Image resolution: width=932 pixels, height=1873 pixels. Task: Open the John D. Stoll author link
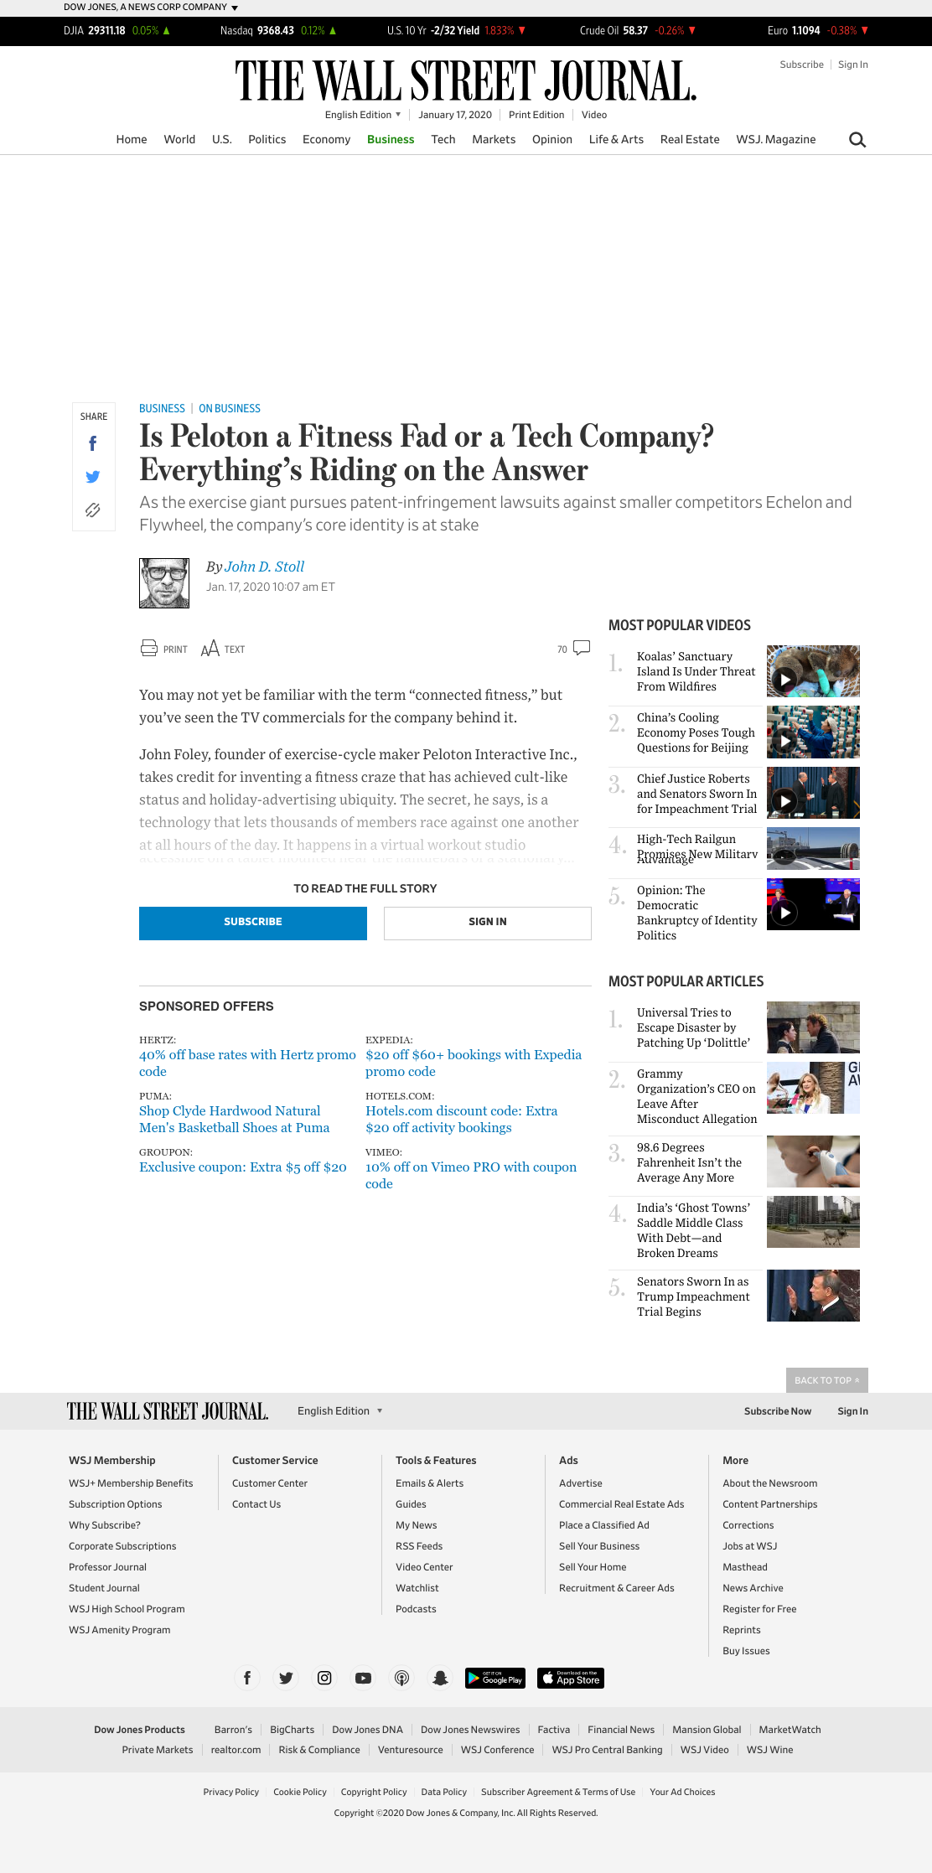point(264,567)
